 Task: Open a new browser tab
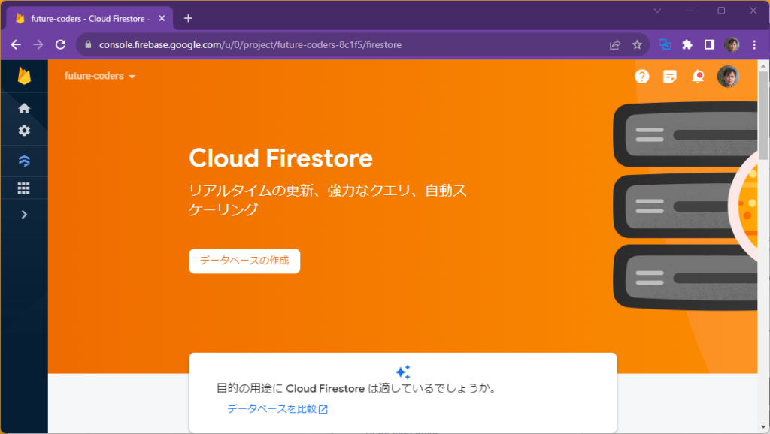[x=188, y=18]
